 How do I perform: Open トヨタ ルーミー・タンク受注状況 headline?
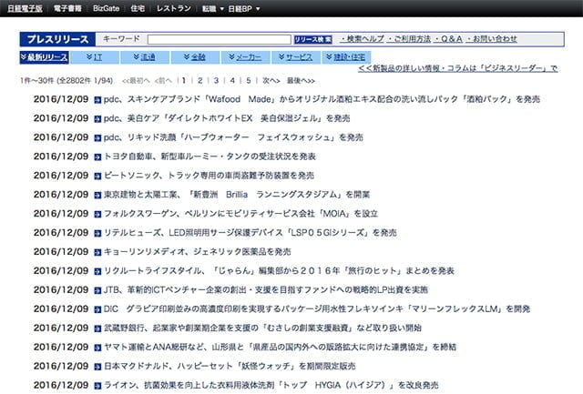210,157
